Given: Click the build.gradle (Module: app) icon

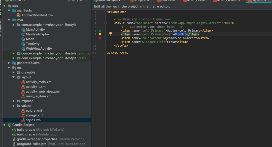Looking at the screenshot, I should click(x=14, y=134).
